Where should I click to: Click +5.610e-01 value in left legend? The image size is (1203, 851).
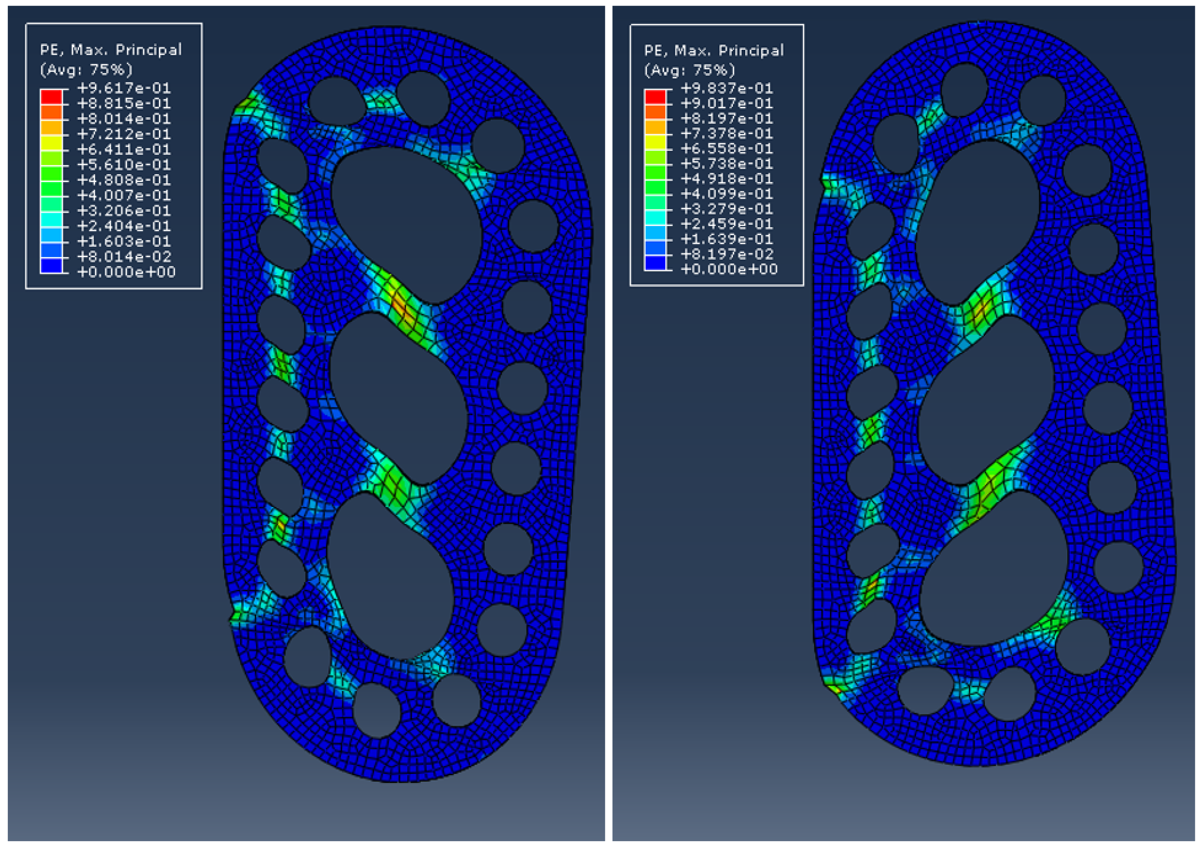coord(124,165)
